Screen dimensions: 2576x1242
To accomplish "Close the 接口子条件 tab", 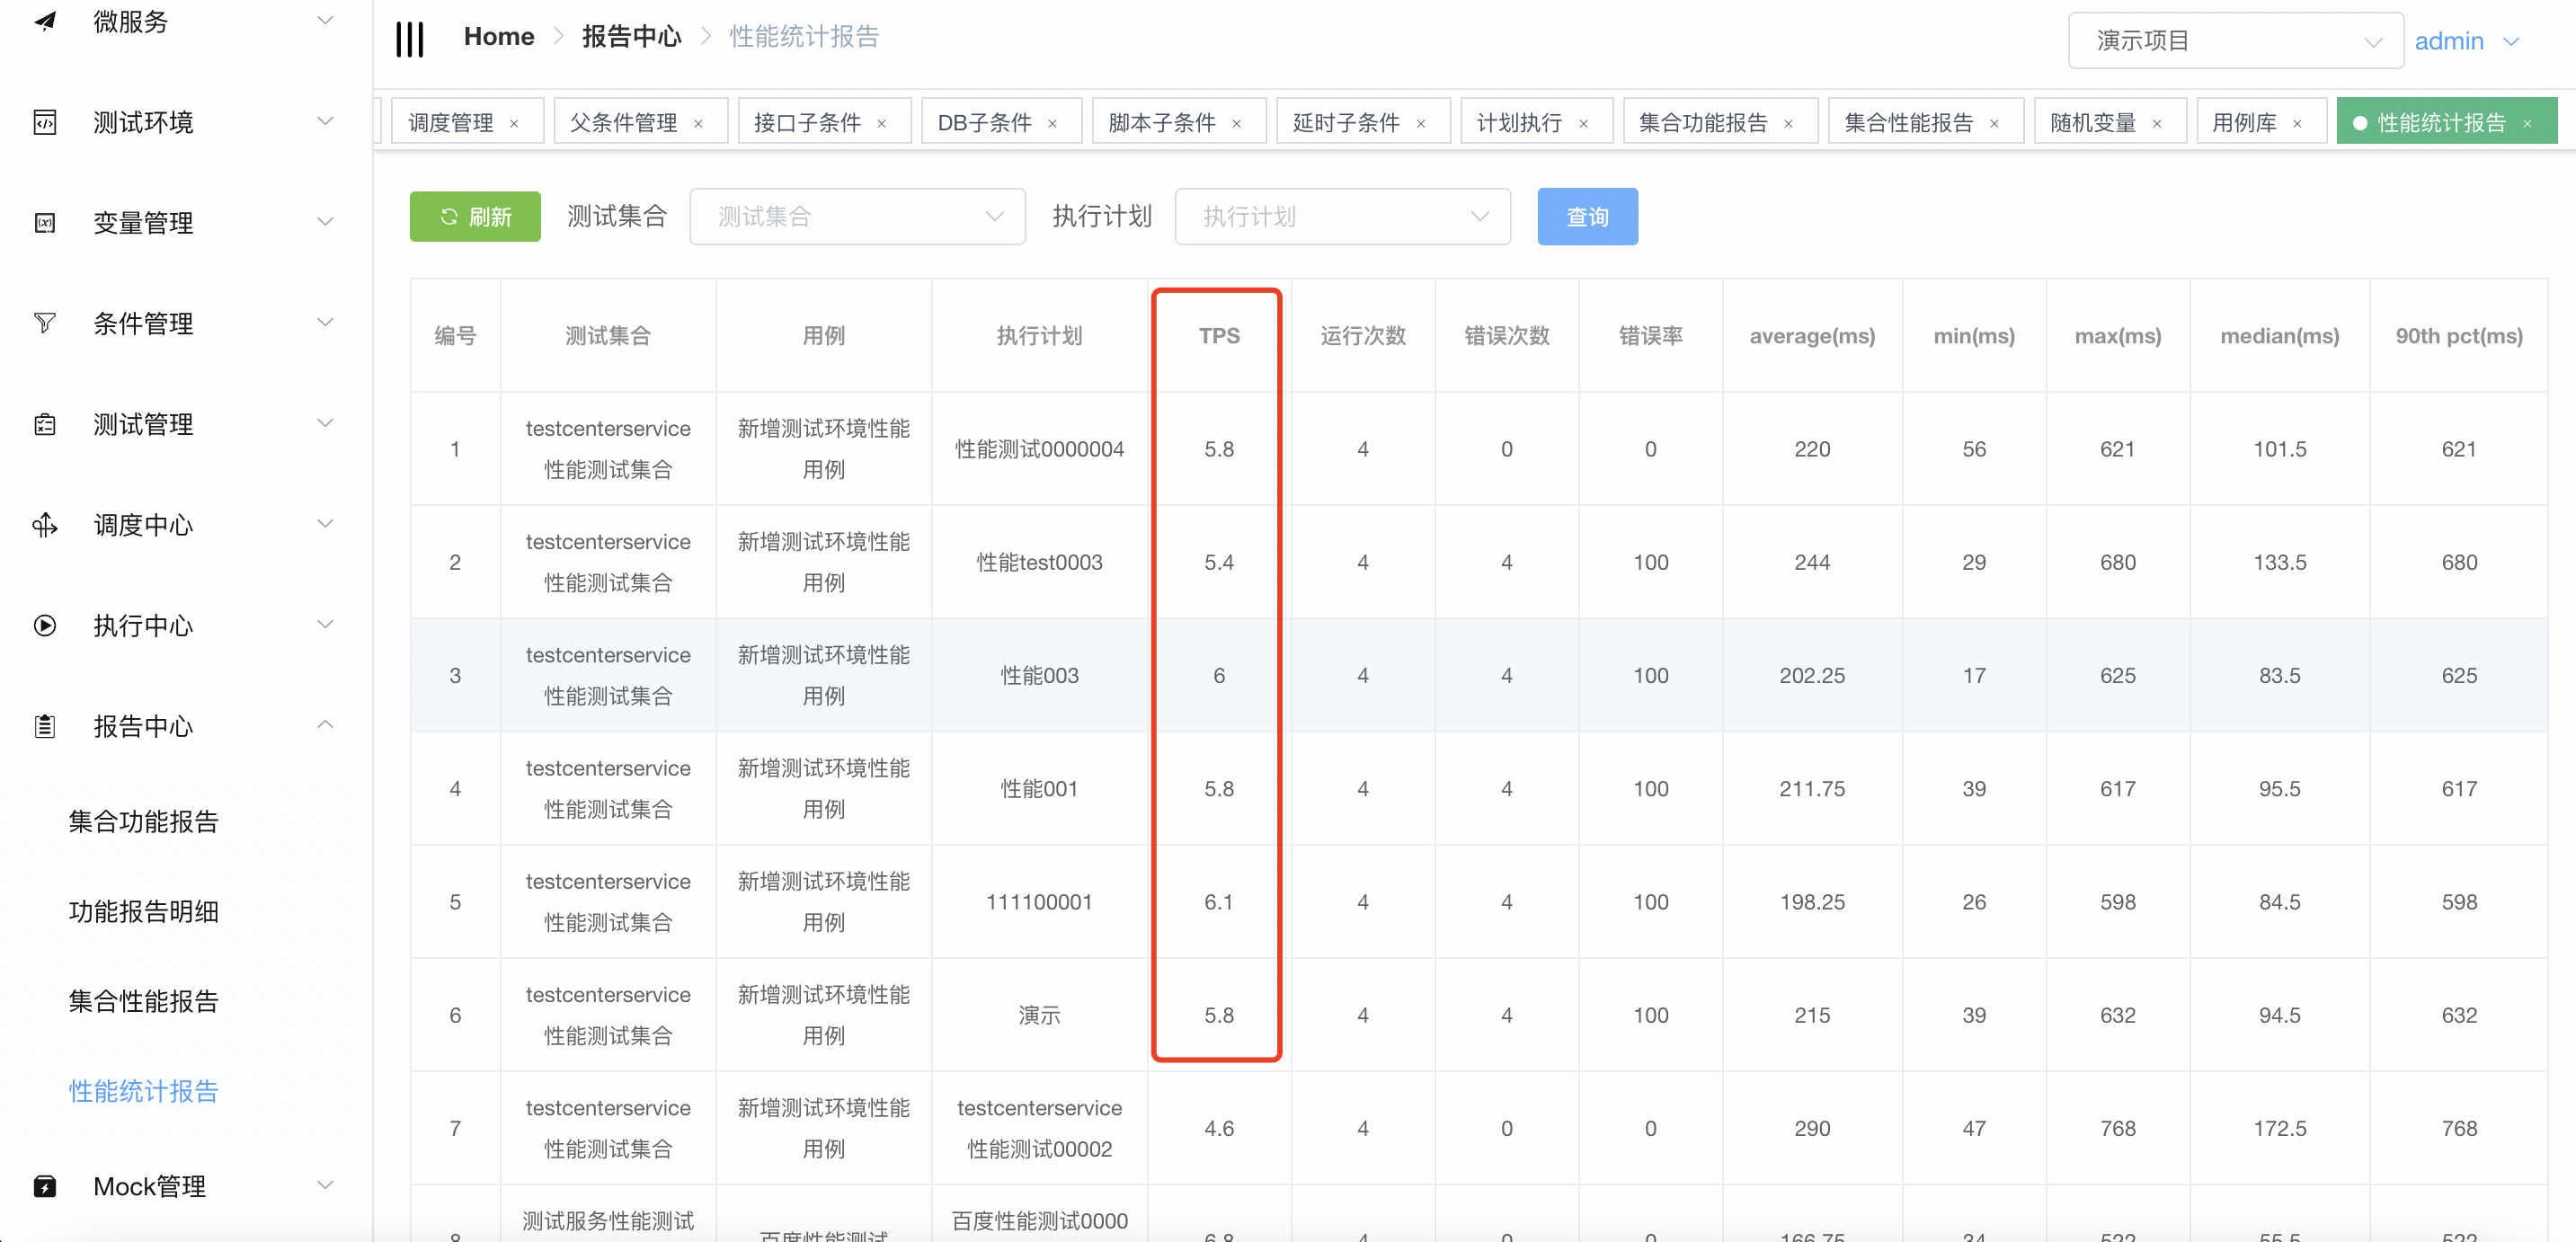I will (881, 124).
